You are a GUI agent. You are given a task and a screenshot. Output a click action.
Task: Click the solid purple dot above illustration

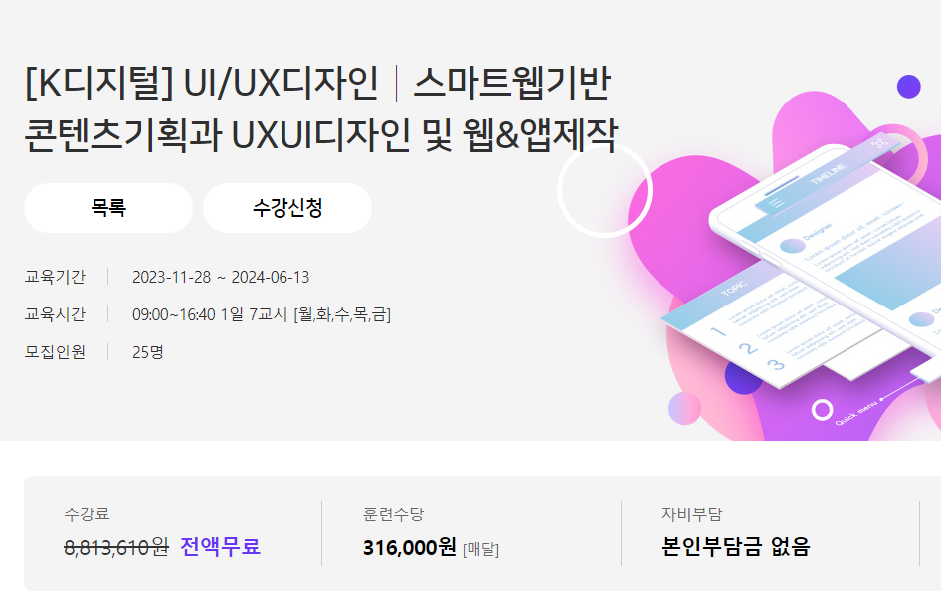point(908,87)
